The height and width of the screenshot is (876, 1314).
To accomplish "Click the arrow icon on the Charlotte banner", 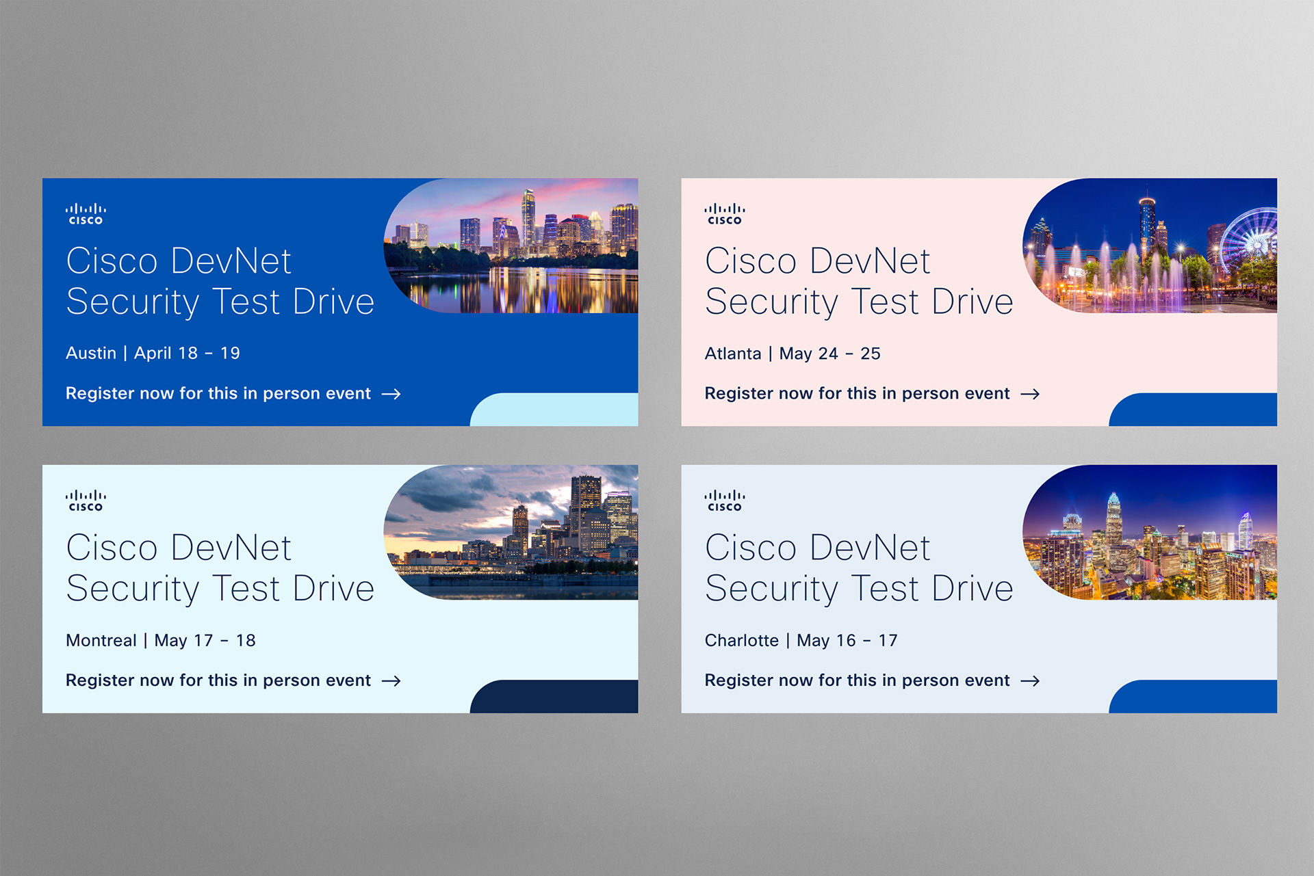I will [1030, 681].
